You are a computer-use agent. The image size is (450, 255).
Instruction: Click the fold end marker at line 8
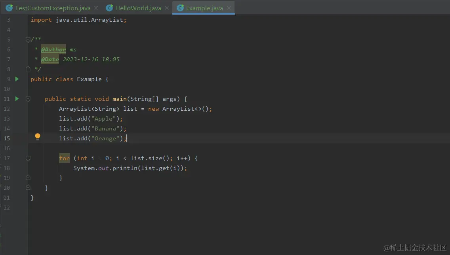point(28,69)
